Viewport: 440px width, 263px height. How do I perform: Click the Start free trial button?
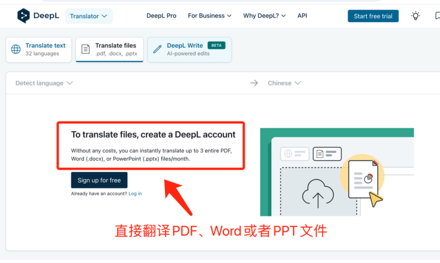(373, 16)
